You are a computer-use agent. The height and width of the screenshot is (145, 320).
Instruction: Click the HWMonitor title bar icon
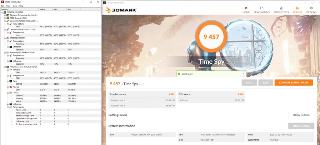coord(2,2)
